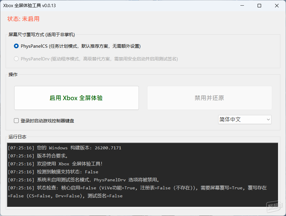Maximize the Xbox 全屏体验工具 window
The image size is (286, 216).
click(259, 6)
